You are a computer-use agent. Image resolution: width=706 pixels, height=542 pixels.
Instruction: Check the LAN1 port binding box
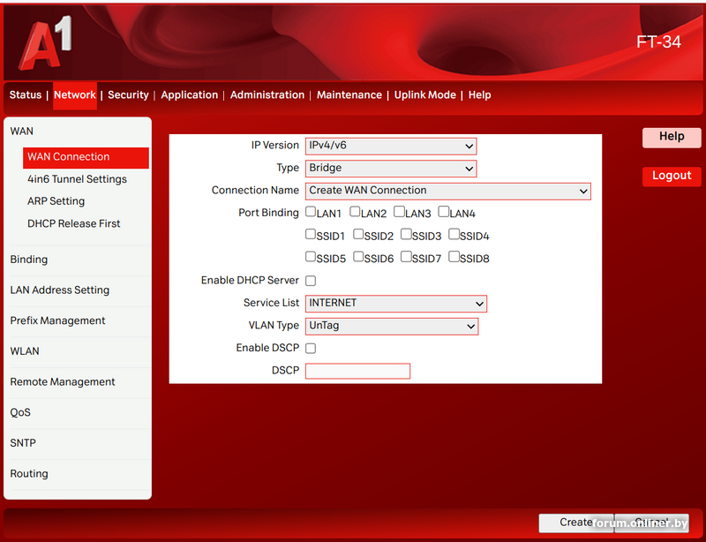(x=312, y=212)
